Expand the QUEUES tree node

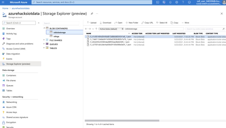(44, 44)
